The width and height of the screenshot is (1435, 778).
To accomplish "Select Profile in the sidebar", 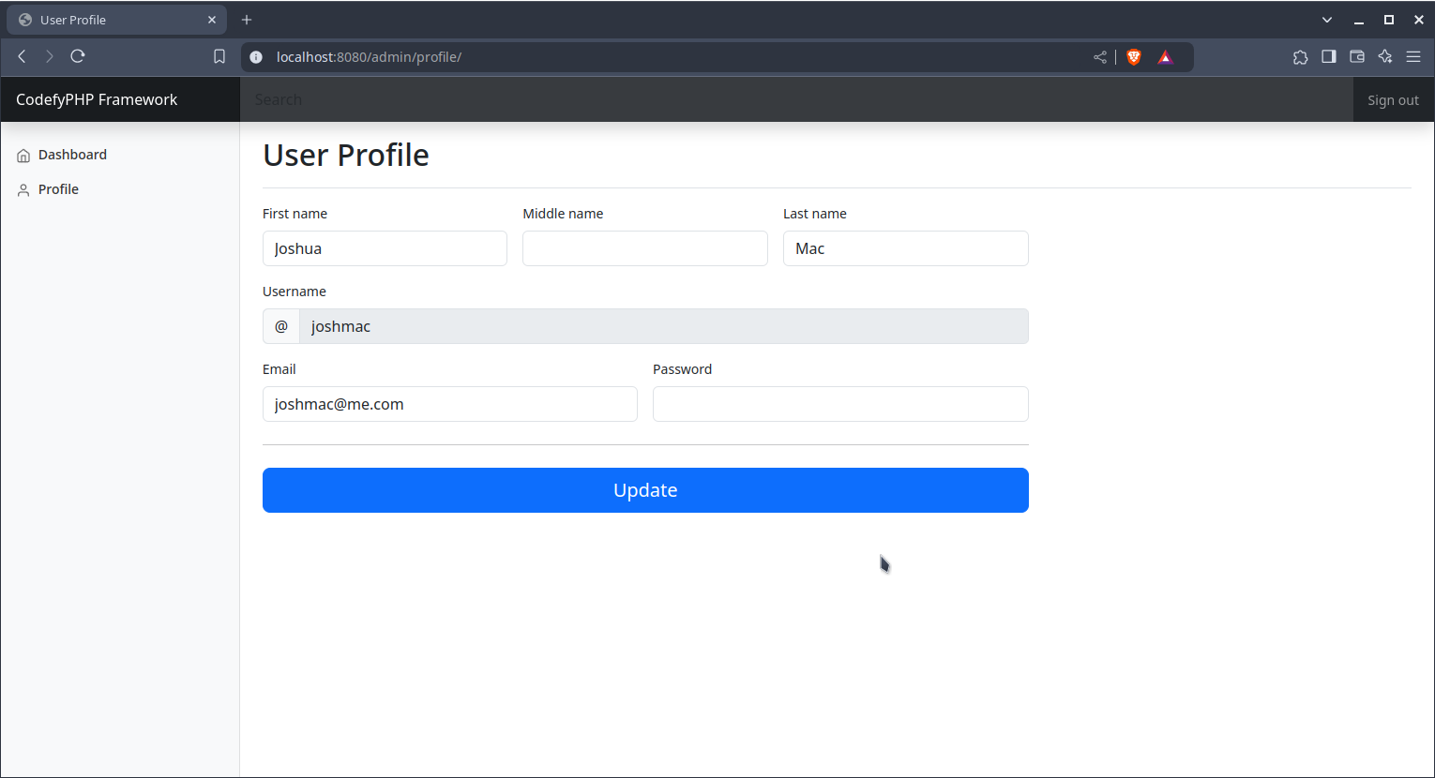I will point(58,189).
